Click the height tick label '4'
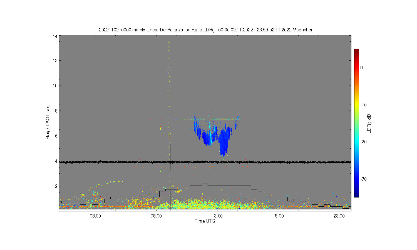This screenshot has width=417, height=250. click(x=56, y=161)
